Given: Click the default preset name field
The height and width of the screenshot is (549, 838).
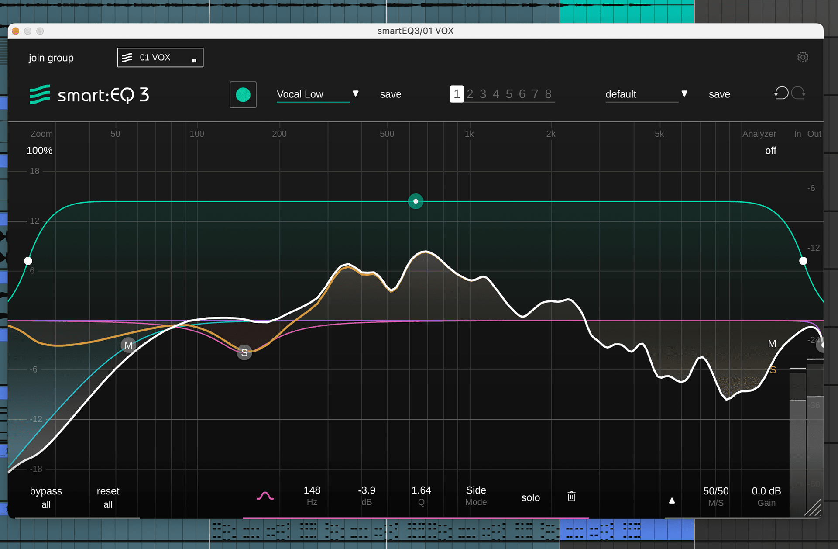Looking at the screenshot, I should coord(642,94).
